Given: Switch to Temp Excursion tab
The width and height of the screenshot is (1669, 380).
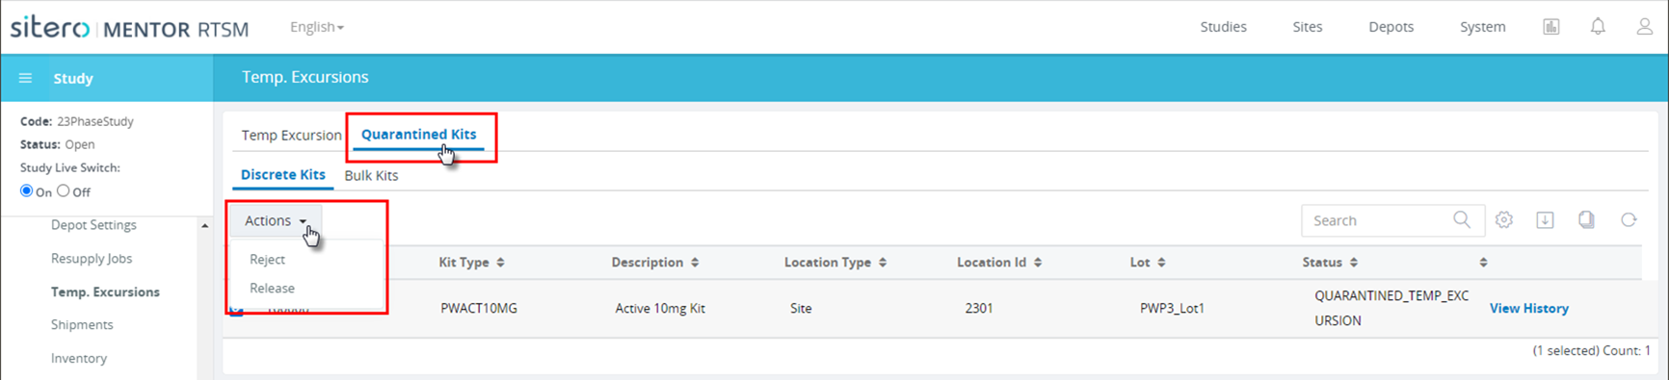Looking at the screenshot, I should [291, 135].
